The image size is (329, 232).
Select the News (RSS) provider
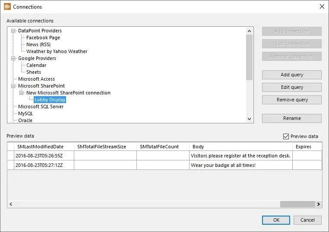coord(38,44)
